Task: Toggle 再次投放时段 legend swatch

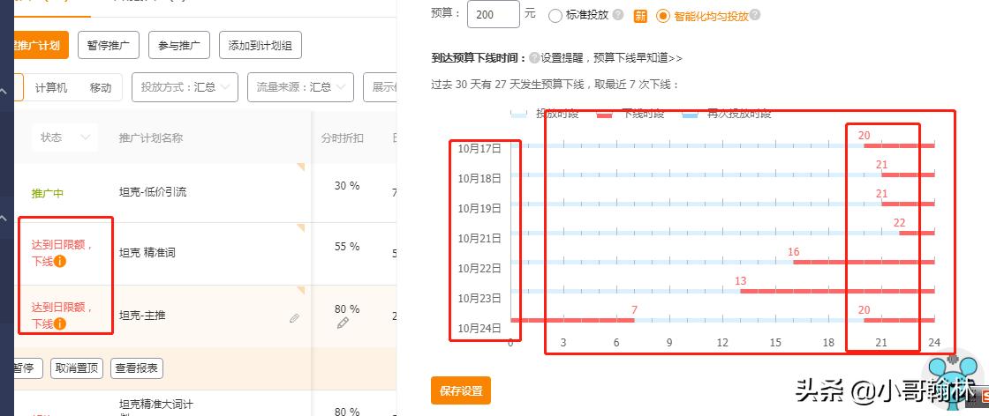Action: point(690,114)
